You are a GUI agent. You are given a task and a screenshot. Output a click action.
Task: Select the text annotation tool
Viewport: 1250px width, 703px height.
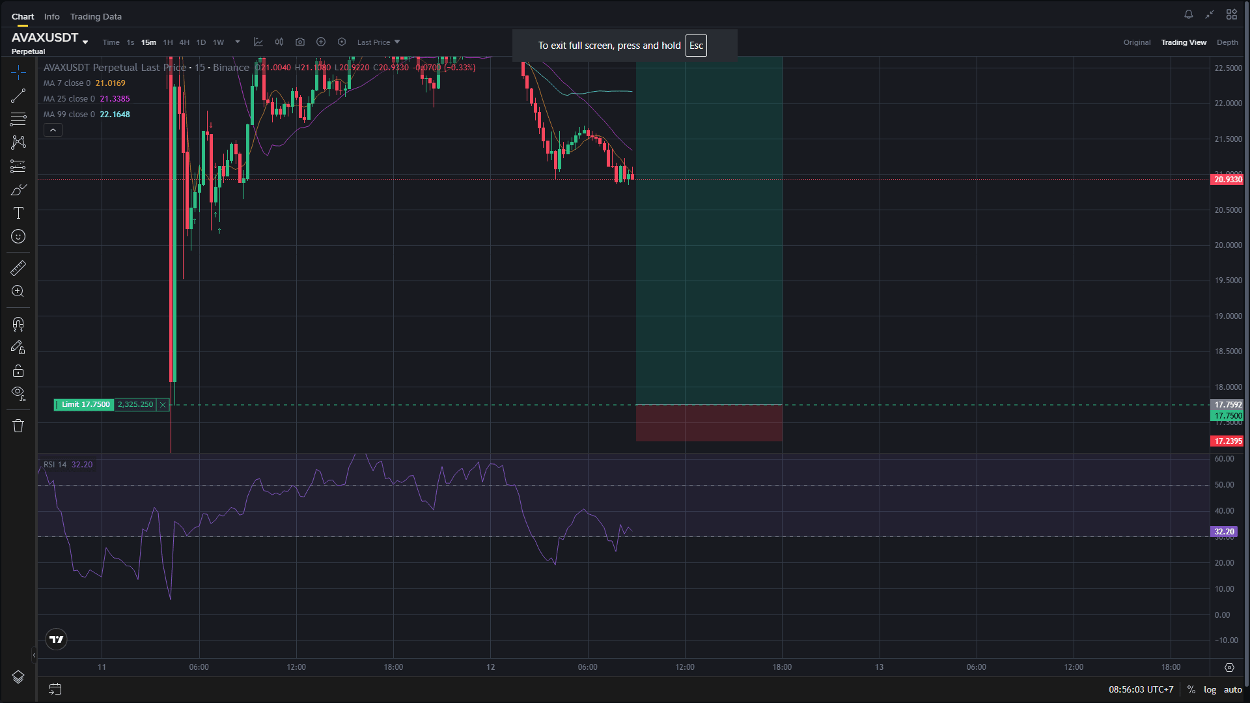pos(18,213)
